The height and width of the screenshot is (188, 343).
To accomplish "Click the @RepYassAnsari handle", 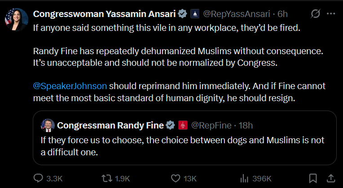I will point(237,14).
